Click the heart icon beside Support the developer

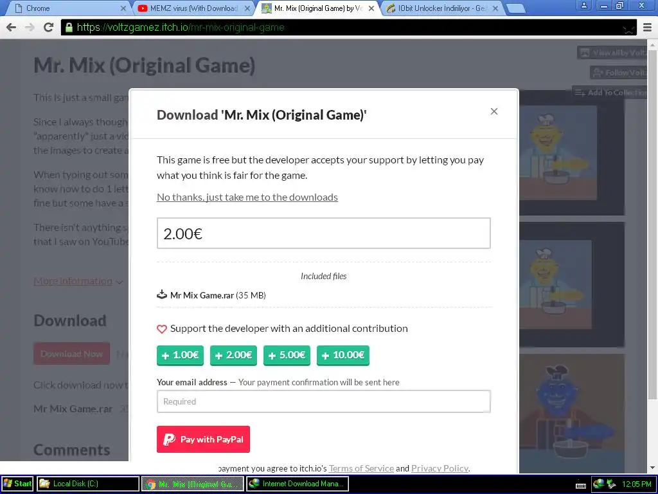click(162, 329)
